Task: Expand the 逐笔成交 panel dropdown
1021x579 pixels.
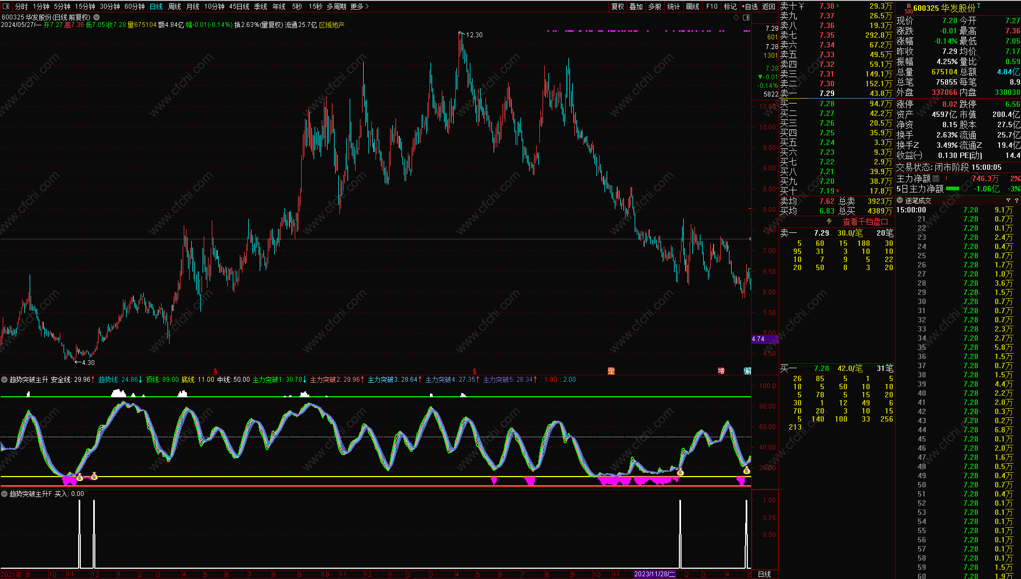Action: [900, 201]
